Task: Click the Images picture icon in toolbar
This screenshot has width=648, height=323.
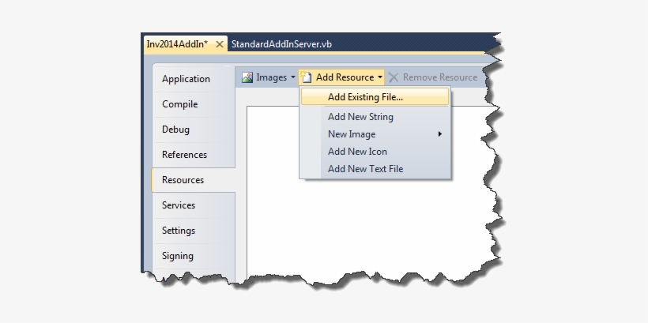Action: pyautogui.click(x=247, y=77)
